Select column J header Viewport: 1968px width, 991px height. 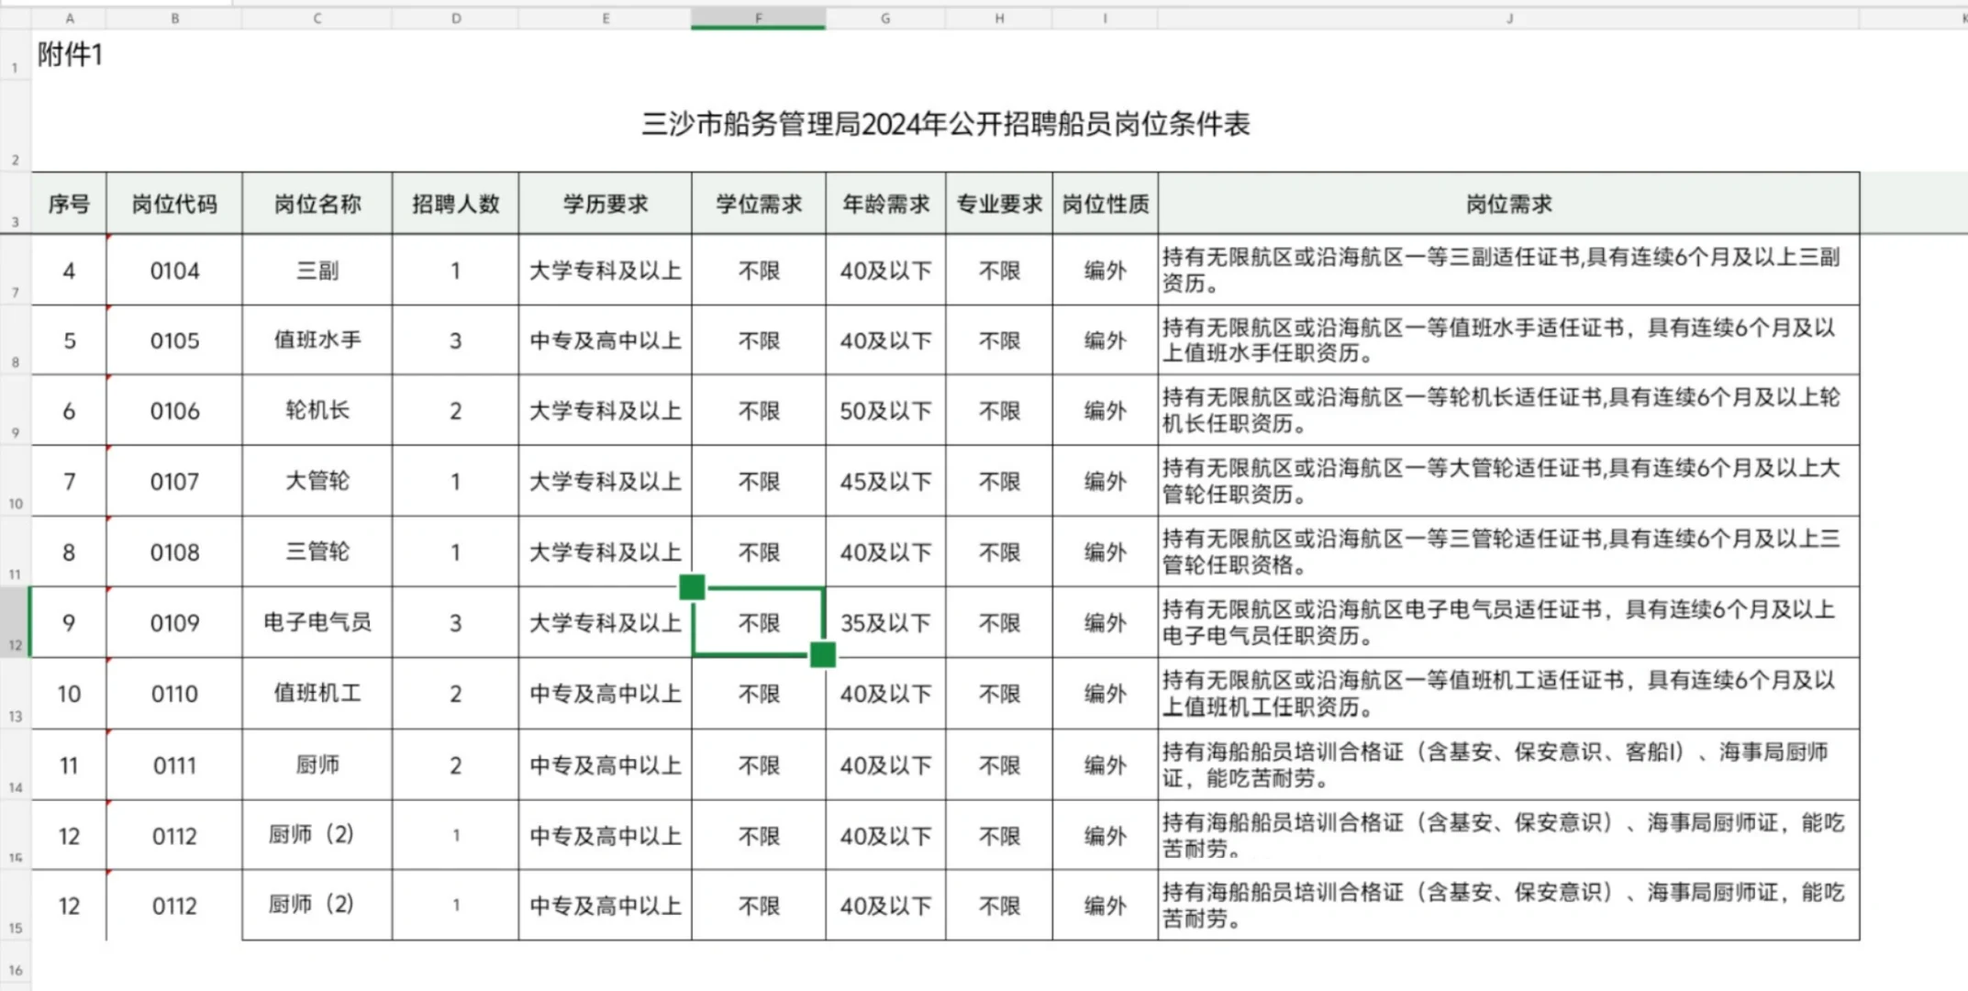tap(1508, 17)
